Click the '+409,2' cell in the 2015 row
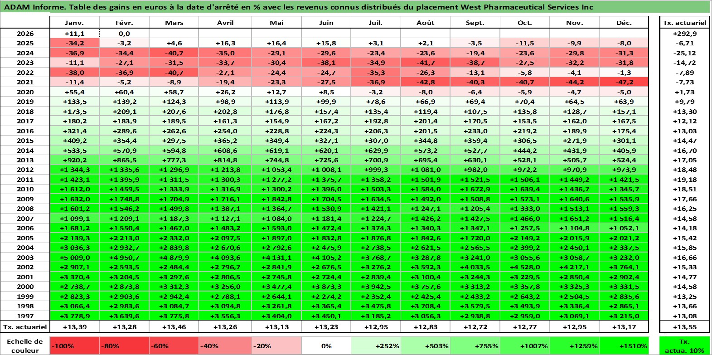Image resolution: width=712 pixels, height=355 pixels. pos(74,141)
